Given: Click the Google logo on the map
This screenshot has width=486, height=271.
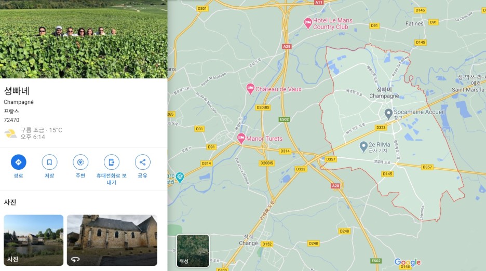Looking at the screenshot, I should 408,262.
